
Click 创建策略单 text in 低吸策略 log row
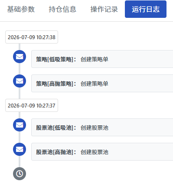coord(95,59)
